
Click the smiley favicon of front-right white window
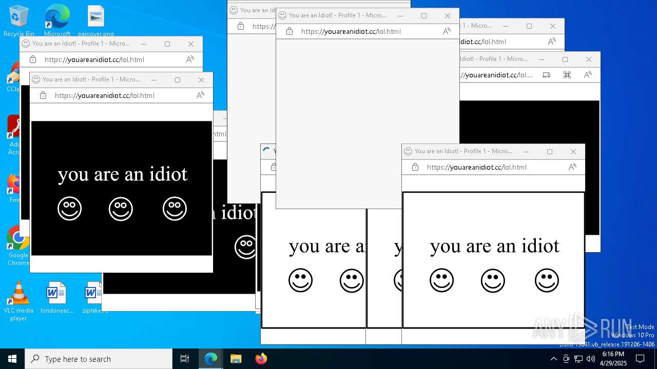coord(408,151)
